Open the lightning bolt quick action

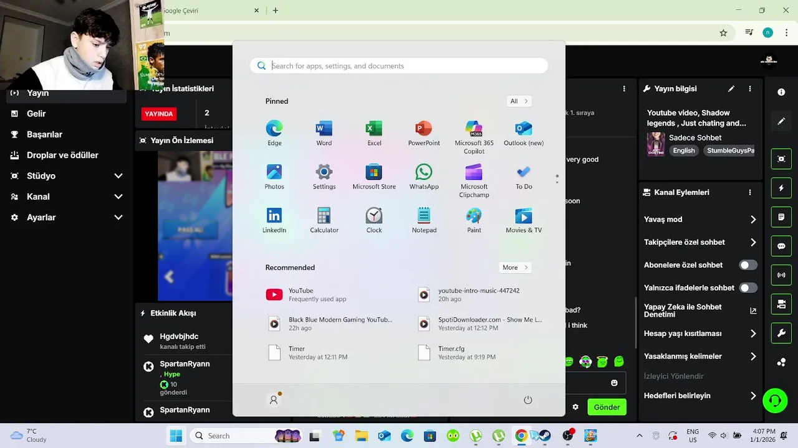(781, 188)
